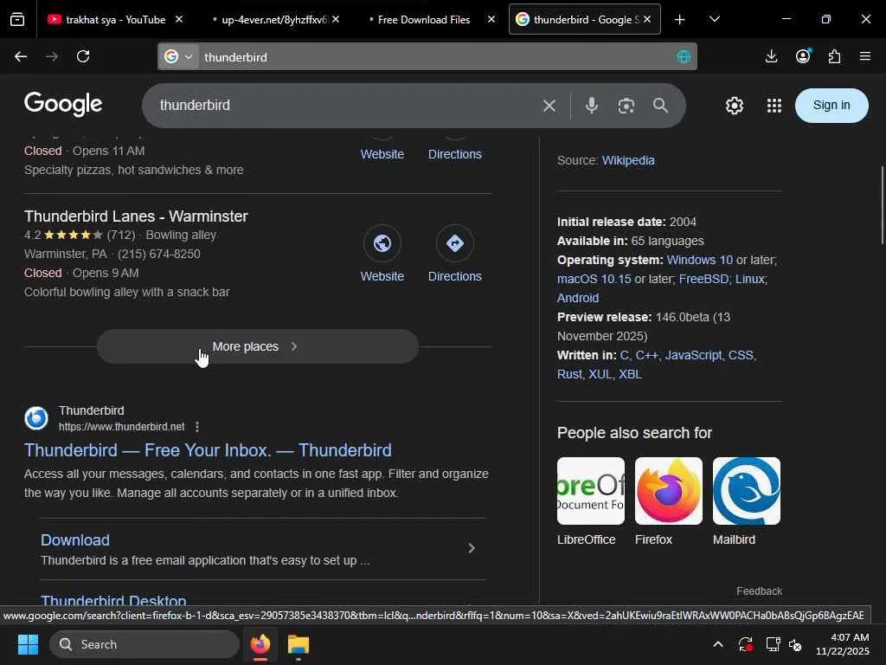
Task: Click the Feedback link
Action: point(759,591)
